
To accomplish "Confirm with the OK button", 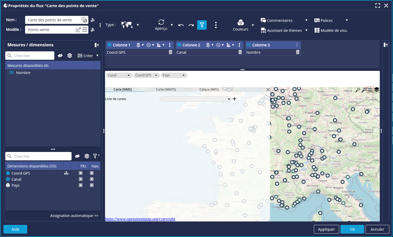I will click(x=352, y=229).
